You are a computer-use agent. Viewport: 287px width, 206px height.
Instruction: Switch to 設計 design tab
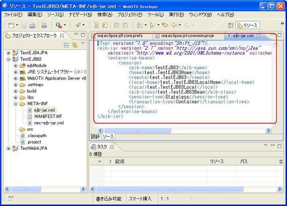pos(95,136)
